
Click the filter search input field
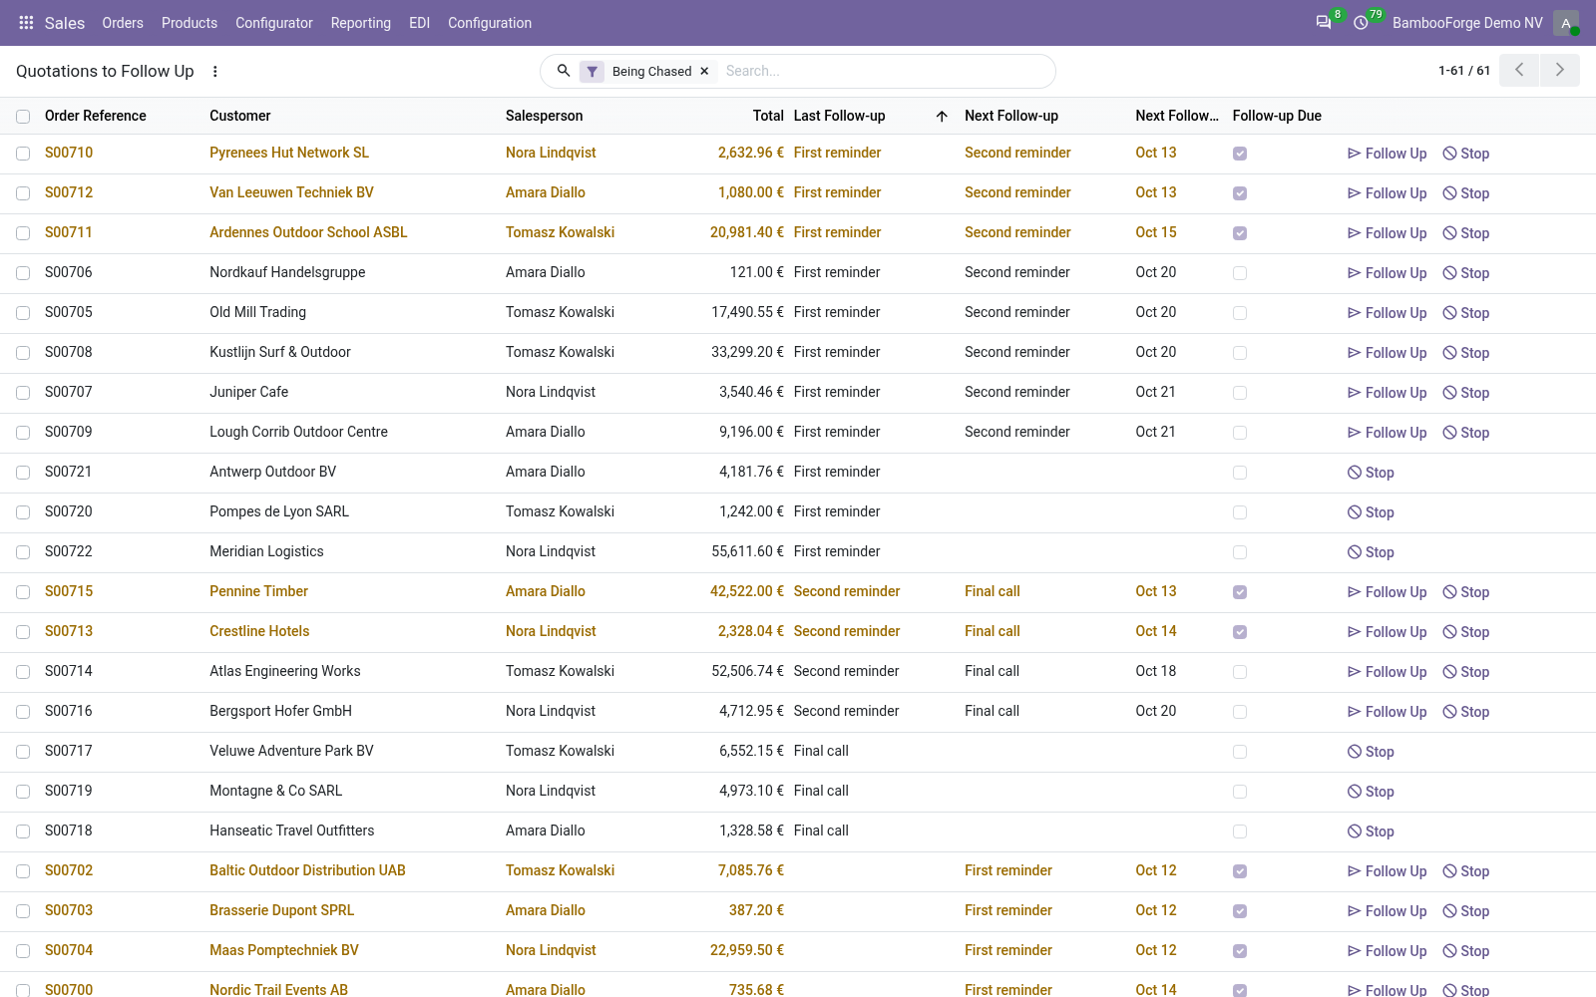click(883, 71)
